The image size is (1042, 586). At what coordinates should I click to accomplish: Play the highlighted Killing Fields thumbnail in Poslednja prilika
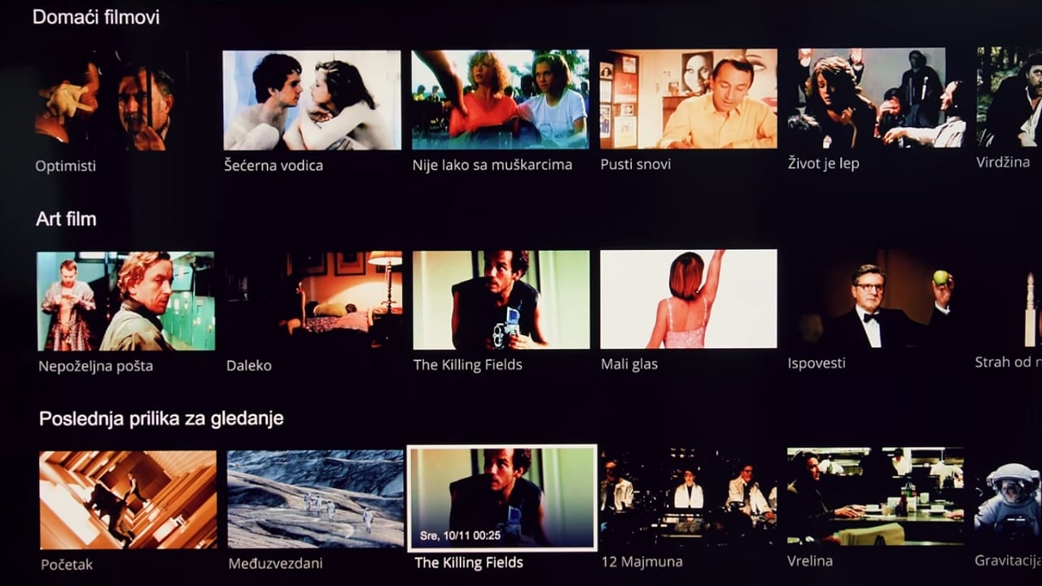tap(502, 497)
